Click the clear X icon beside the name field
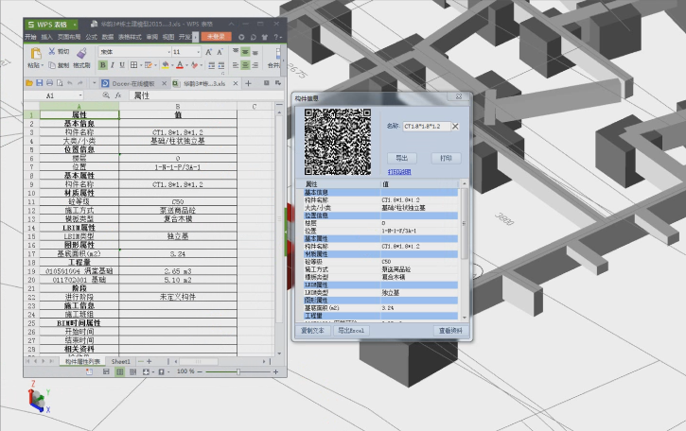 pyautogui.click(x=455, y=126)
